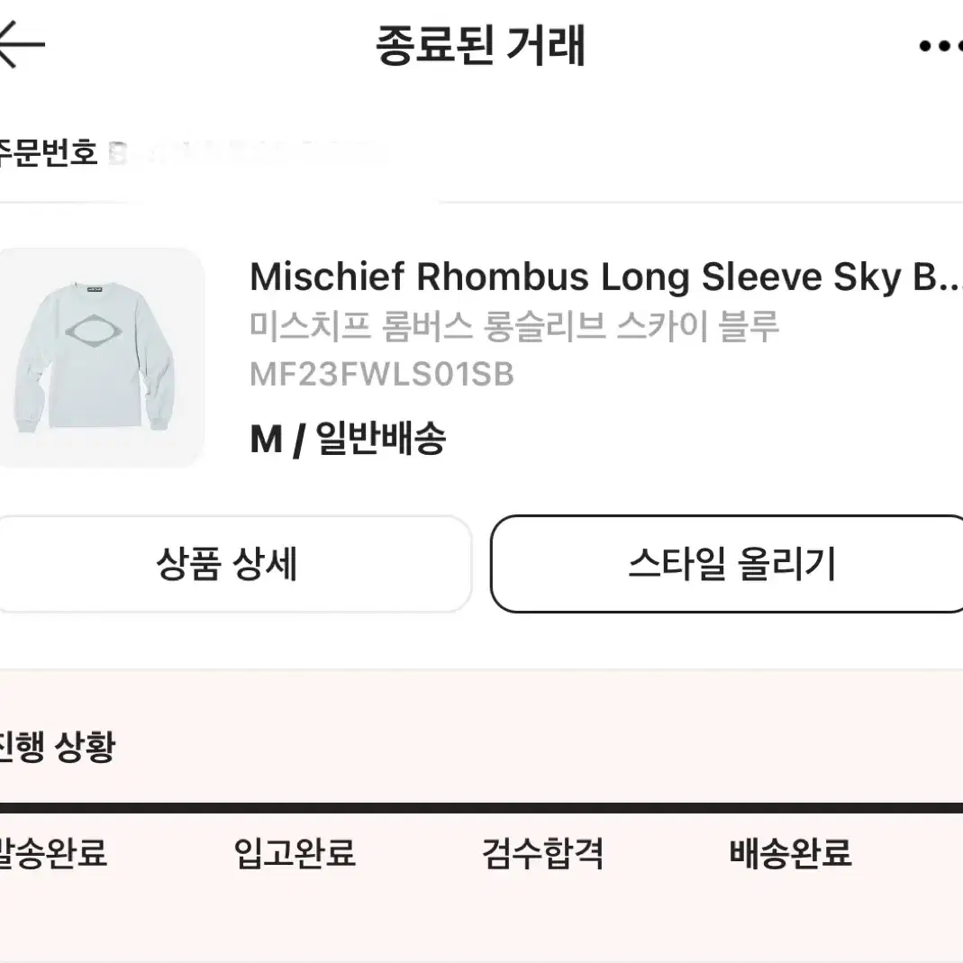963x963 pixels.
Task: Click the black progress status bar
Action: [x=481, y=808]
